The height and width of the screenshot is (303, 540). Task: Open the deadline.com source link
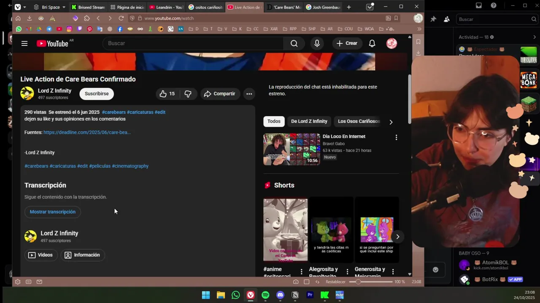click(87, 132)
